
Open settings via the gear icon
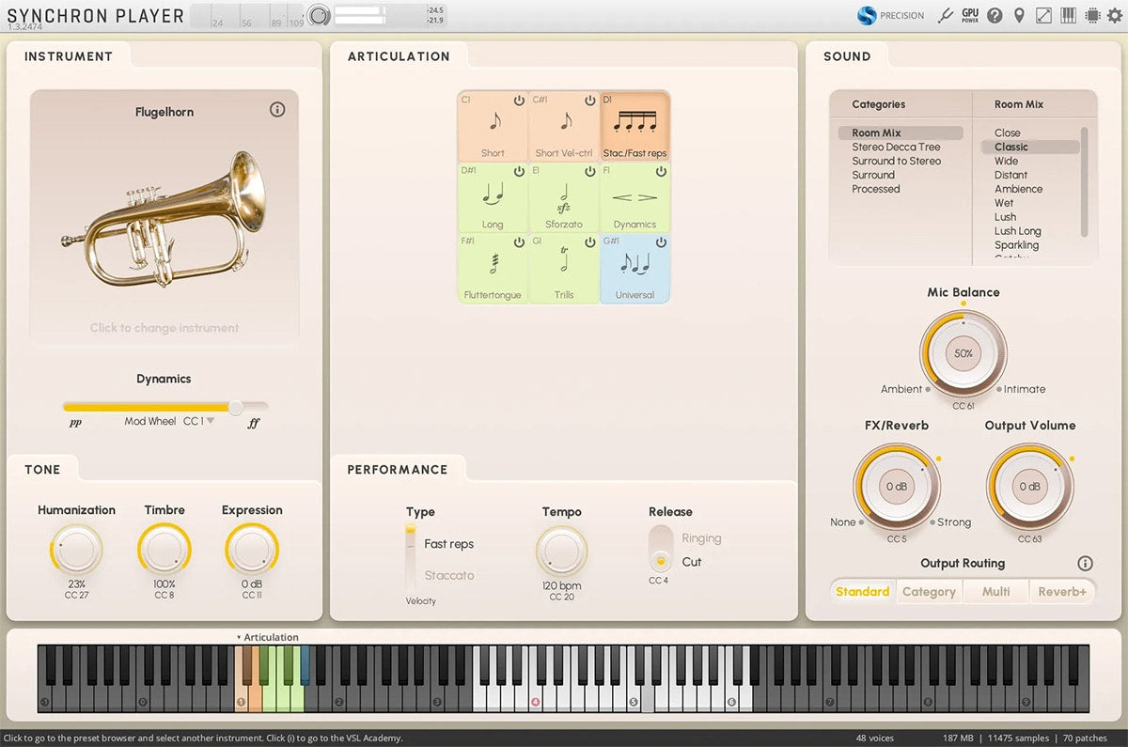(x=1115, y=15)
